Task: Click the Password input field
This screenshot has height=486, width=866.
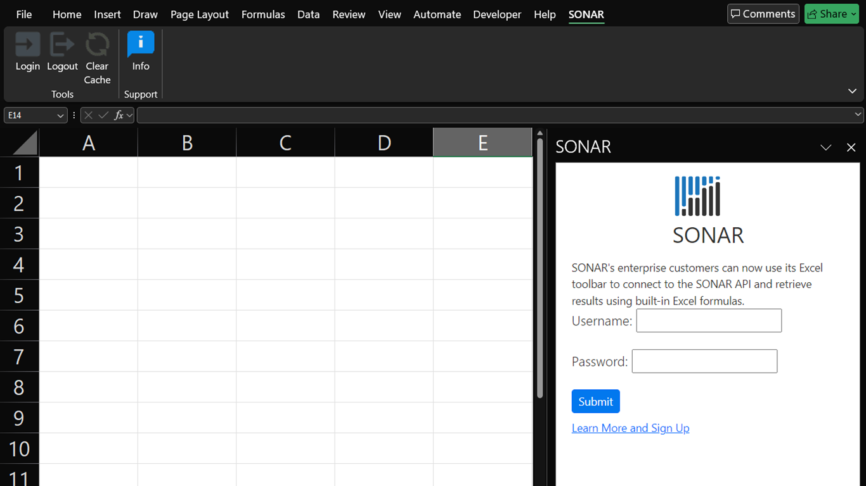Action: (x=704, y=361)
